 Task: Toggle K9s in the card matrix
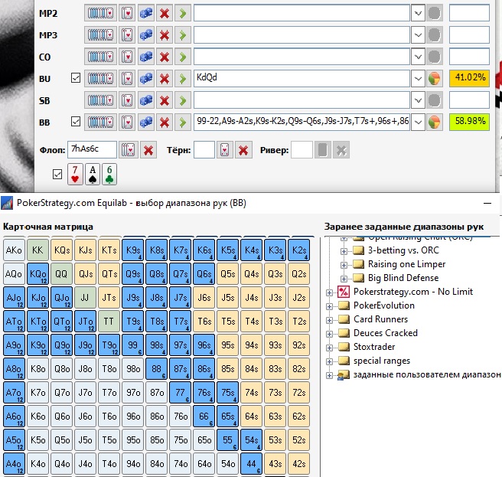133,250
